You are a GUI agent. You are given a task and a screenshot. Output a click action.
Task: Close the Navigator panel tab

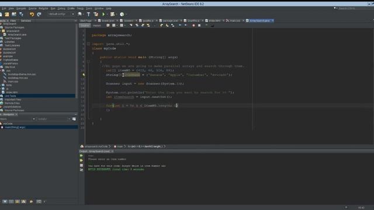tap(16, 114)
